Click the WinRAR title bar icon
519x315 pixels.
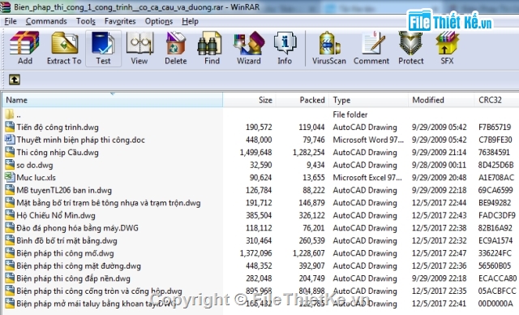pyautogui.click(x=6, y=7)
